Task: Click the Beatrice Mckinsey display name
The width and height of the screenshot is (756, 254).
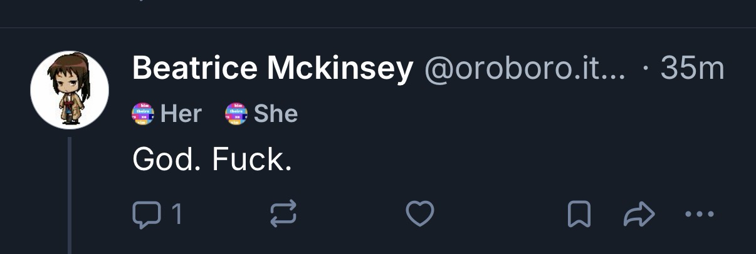Action: [273, 69]
